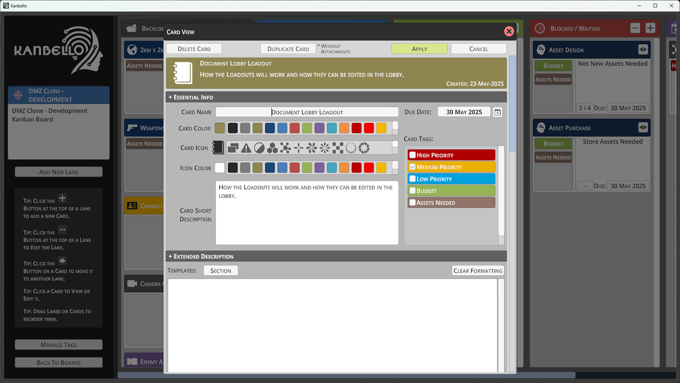Enable the High Priority tag
Screen dimensions: 680x383
tap(412, 155)
